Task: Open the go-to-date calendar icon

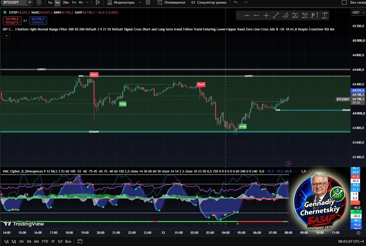Action: [x=80, y=241]
